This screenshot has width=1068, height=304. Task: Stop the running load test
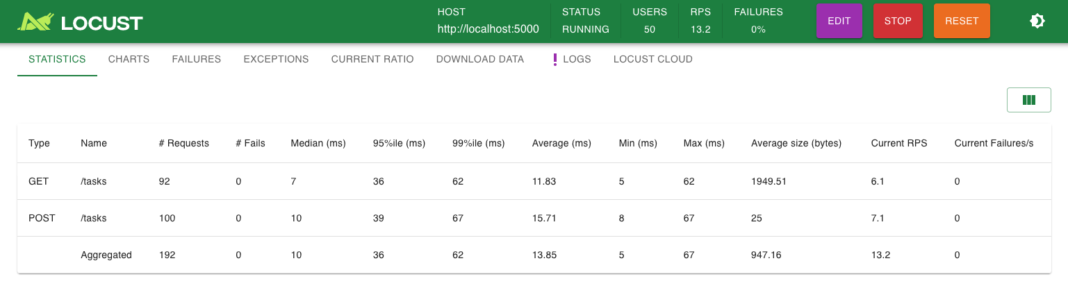(898, 21)
